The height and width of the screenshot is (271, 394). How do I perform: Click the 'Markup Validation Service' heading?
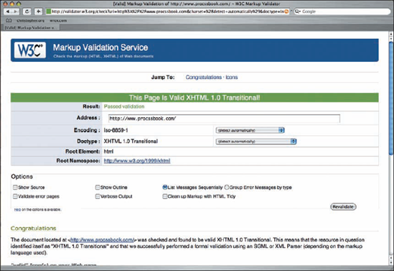point(100,47)
